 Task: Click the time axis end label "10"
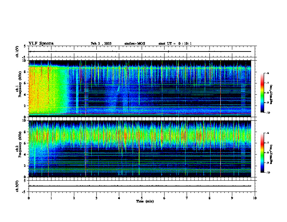[x=255, y=198]
